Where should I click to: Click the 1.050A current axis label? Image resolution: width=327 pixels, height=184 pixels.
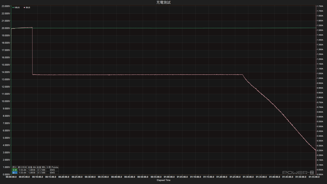click(320, 73)
